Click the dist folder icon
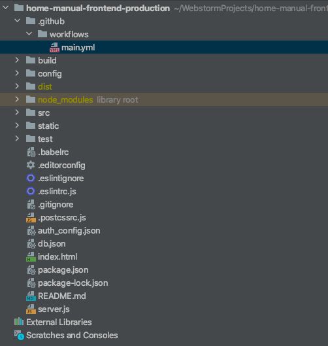The height and width of the screenshot is (346, 328). (x=31, y=86)
